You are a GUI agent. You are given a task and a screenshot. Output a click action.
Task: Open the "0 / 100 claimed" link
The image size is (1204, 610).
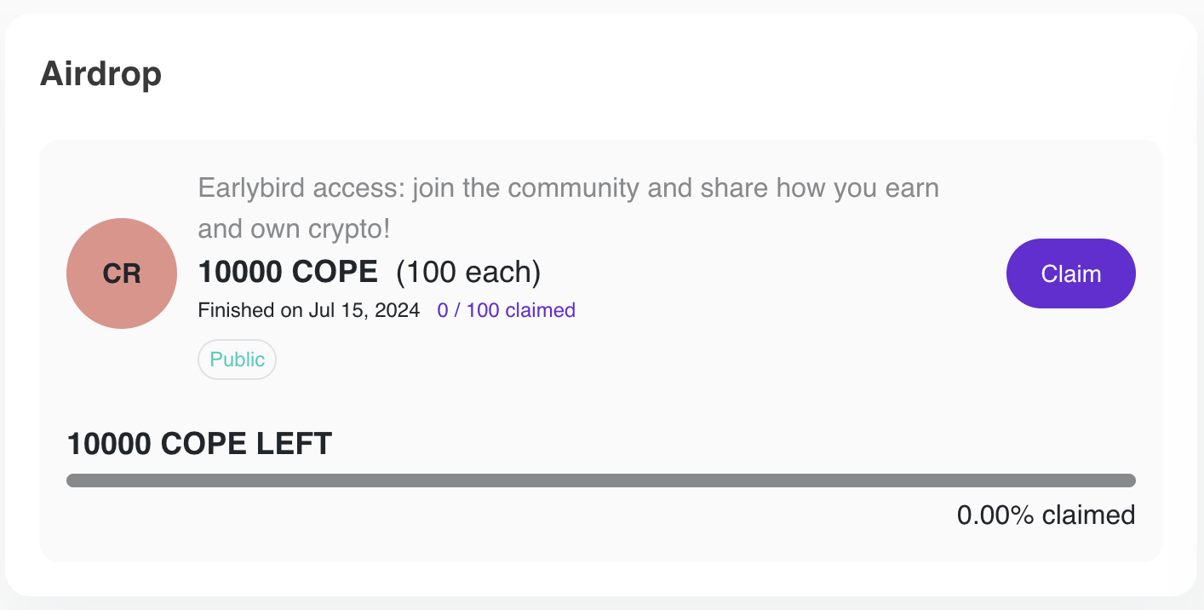(506, 310)
